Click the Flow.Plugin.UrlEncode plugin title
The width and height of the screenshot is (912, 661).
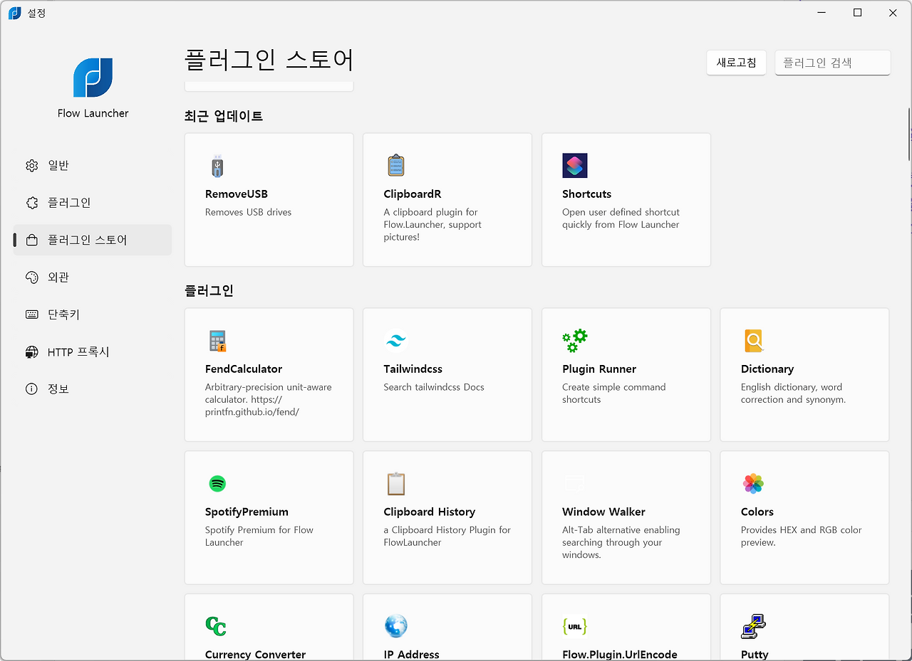click(620, 655)
